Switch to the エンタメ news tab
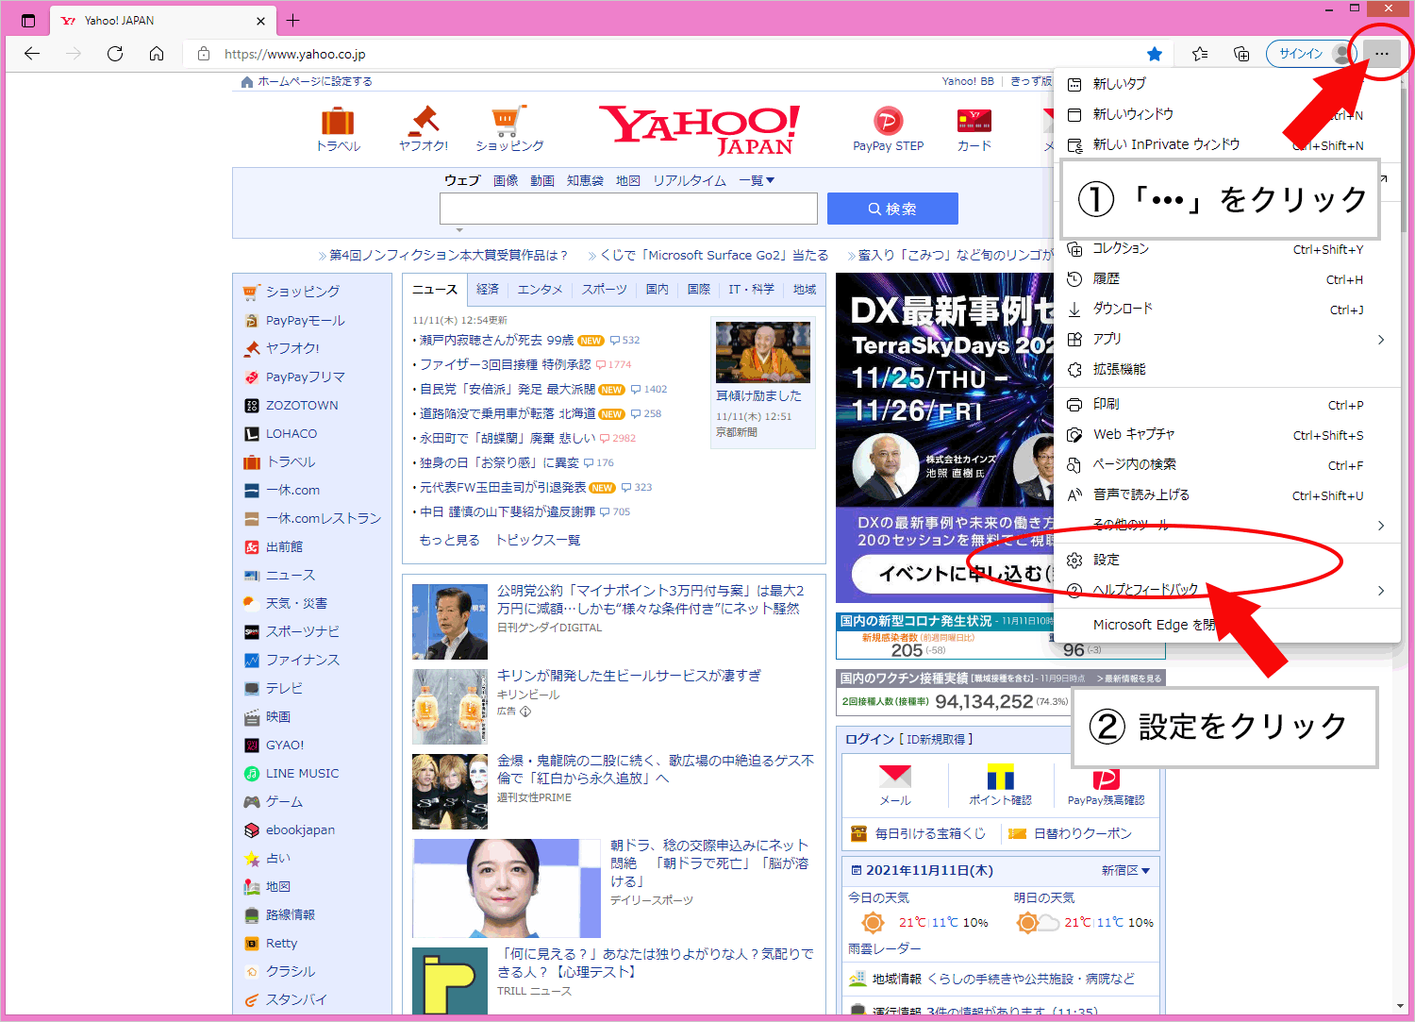This screenshot has width=1415, height=1022. tap(540, 290)
